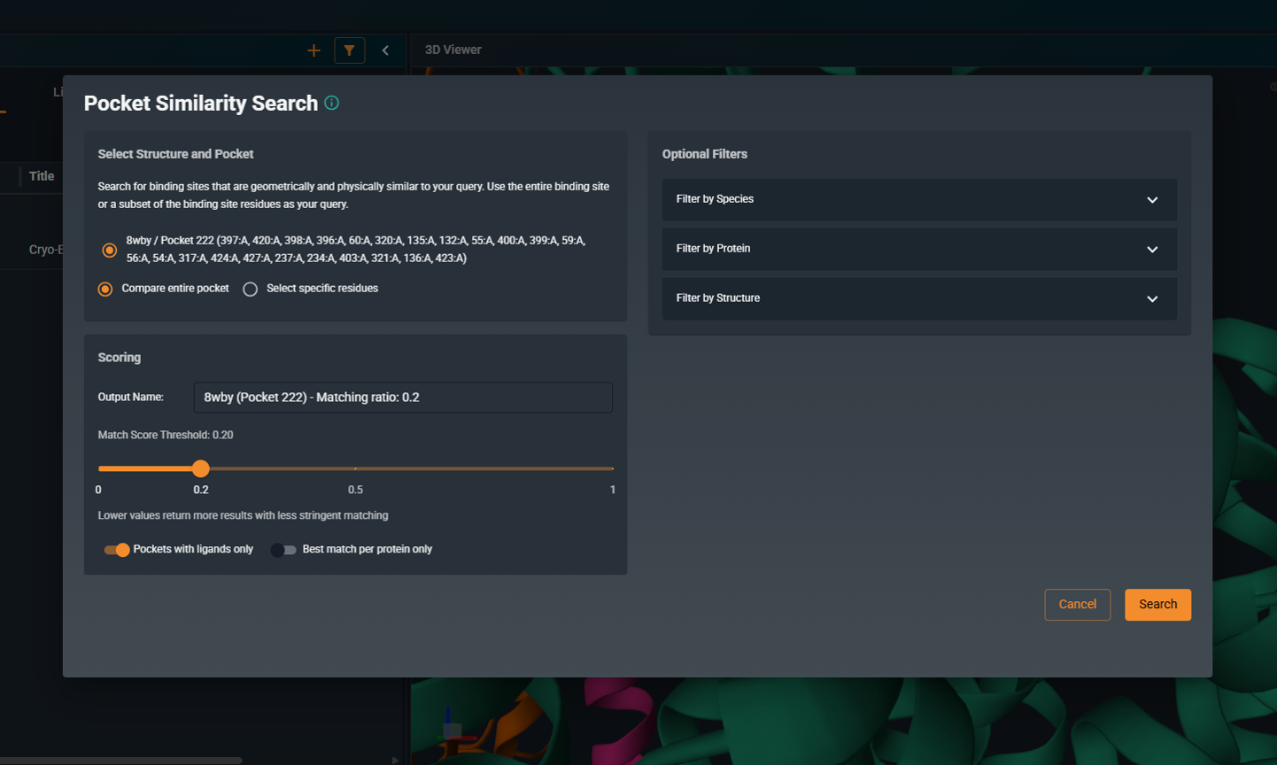Select the Compare entire pocket radio button
Screen dimensions: 1277x765
(105, 289)
